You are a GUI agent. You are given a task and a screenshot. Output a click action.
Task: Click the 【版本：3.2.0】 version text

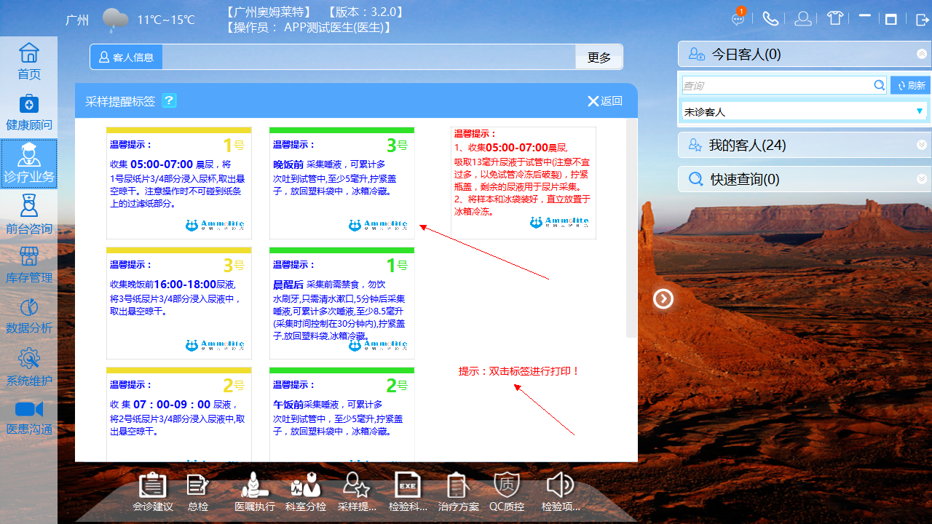[x=364, y=12]
